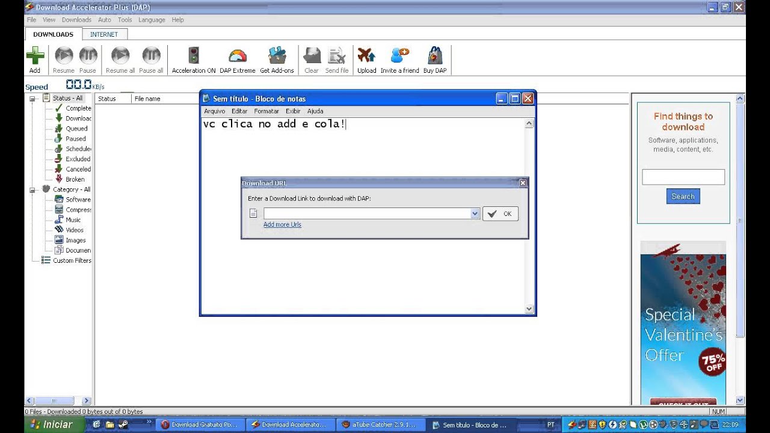This screenshot has height=433, width=770.
Task: Open the DAP Auto menu
Action: pos(105,20)
